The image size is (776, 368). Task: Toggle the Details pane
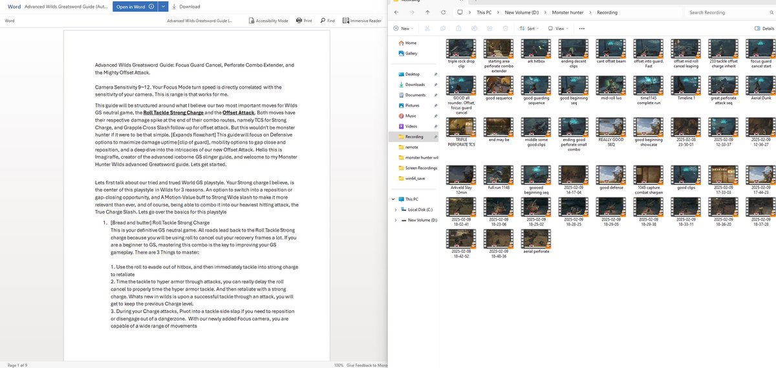coord(764,28)
